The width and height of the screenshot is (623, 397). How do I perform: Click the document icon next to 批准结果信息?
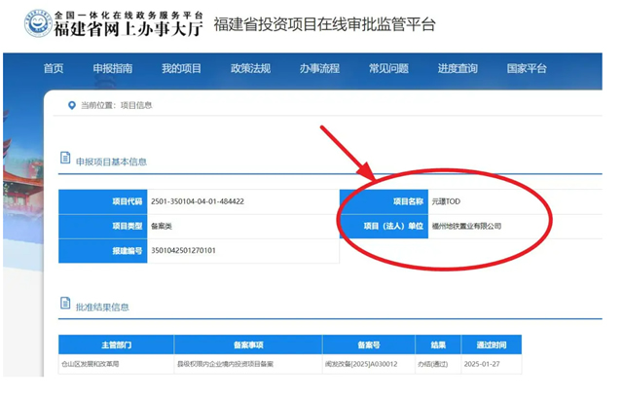pyautogui.click(x=65, y=303)
